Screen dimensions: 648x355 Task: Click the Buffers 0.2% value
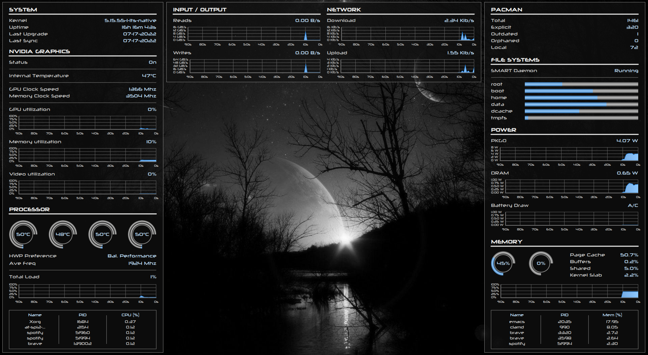coord(631,262)
